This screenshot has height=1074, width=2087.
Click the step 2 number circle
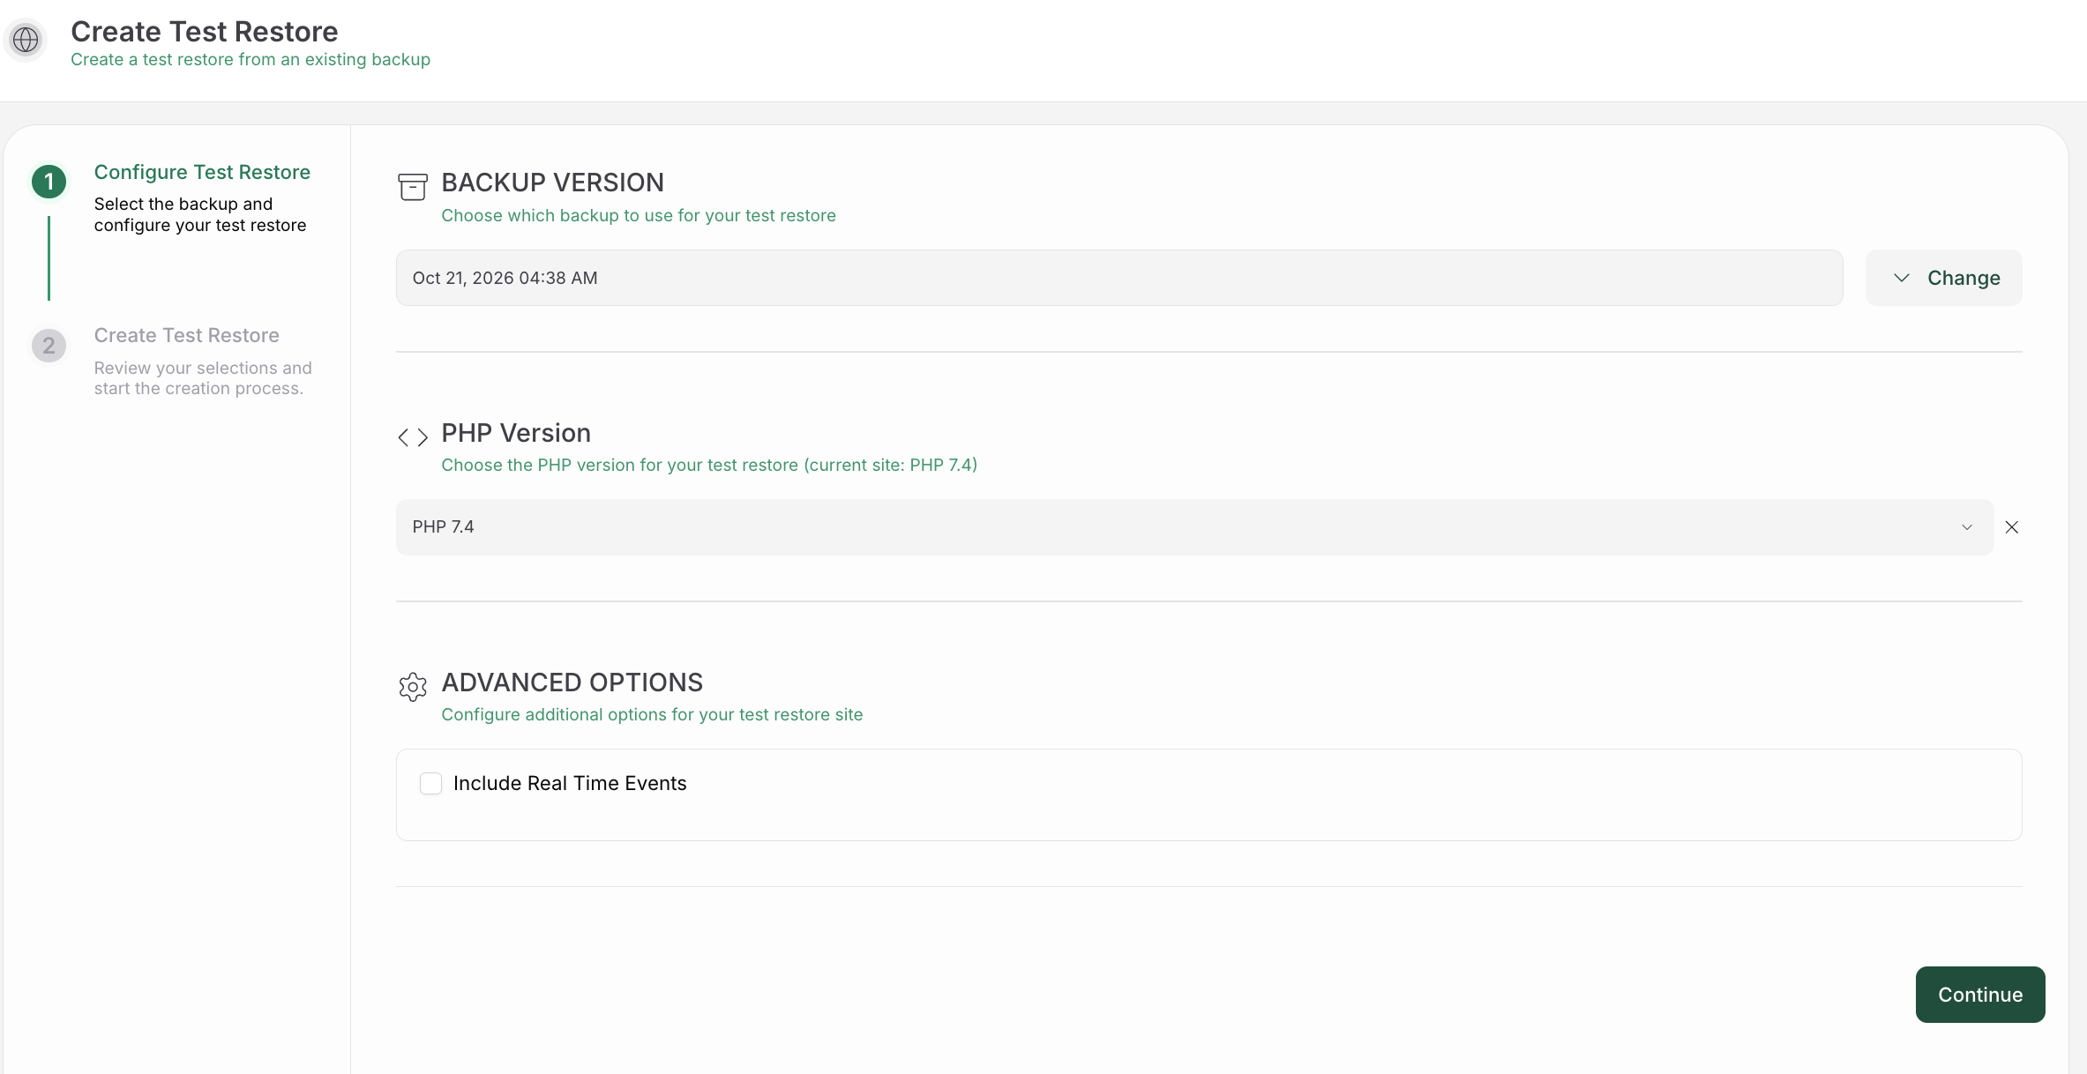(49, 345)
